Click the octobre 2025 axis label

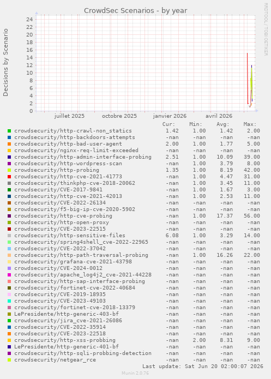coord(119,116)
